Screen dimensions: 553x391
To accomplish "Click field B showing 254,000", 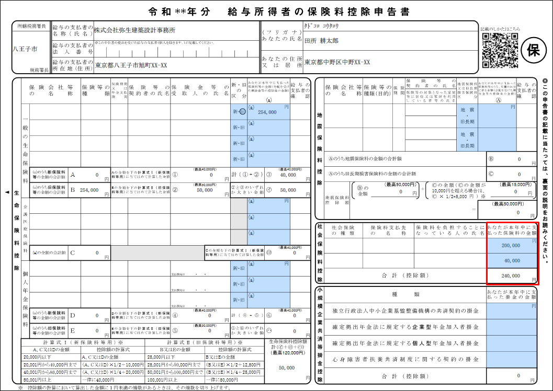I will tap(89, 190).
